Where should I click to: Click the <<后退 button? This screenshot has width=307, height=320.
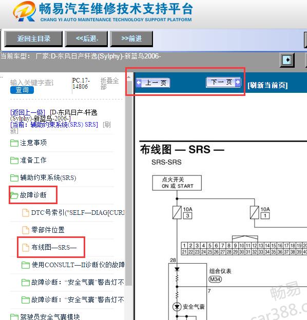click(x=86, y=39)
